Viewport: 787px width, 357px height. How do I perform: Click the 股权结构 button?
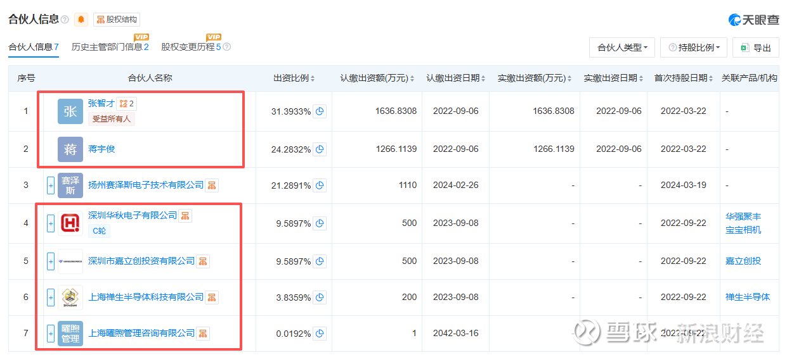[117, 20]
